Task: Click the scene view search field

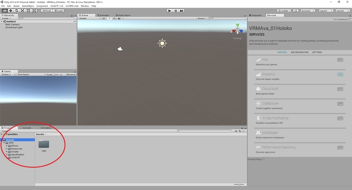Action: tap(227, 18)
